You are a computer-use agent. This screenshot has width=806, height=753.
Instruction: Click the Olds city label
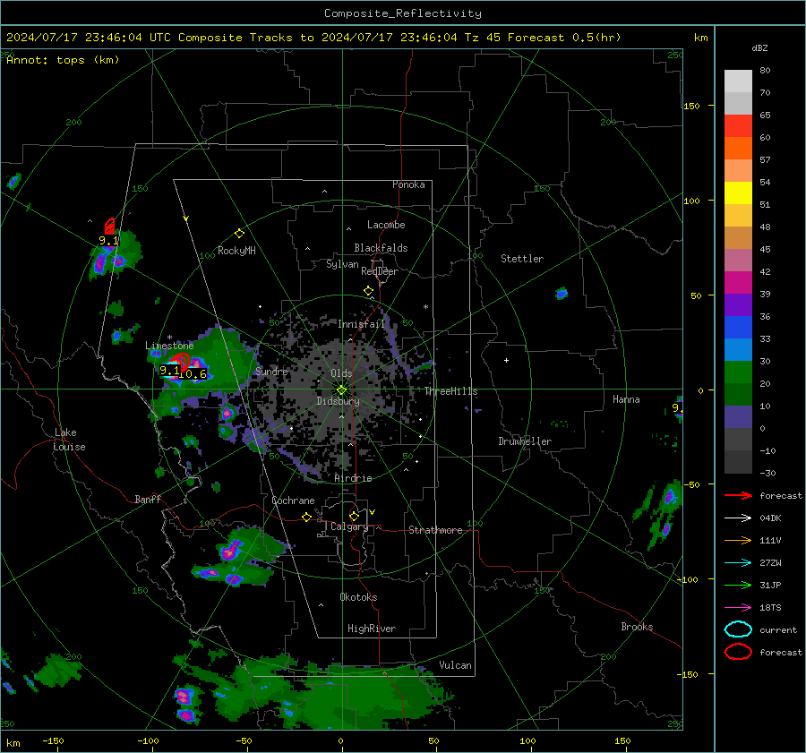click(341, 373)
